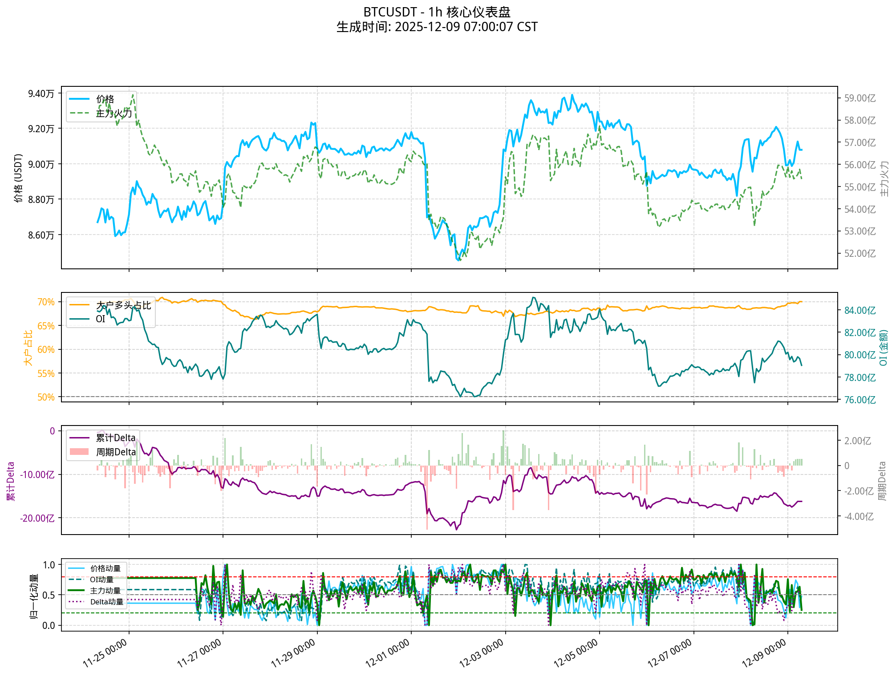Click the 84.00亿 OI axis tick label

pos(860,310)
